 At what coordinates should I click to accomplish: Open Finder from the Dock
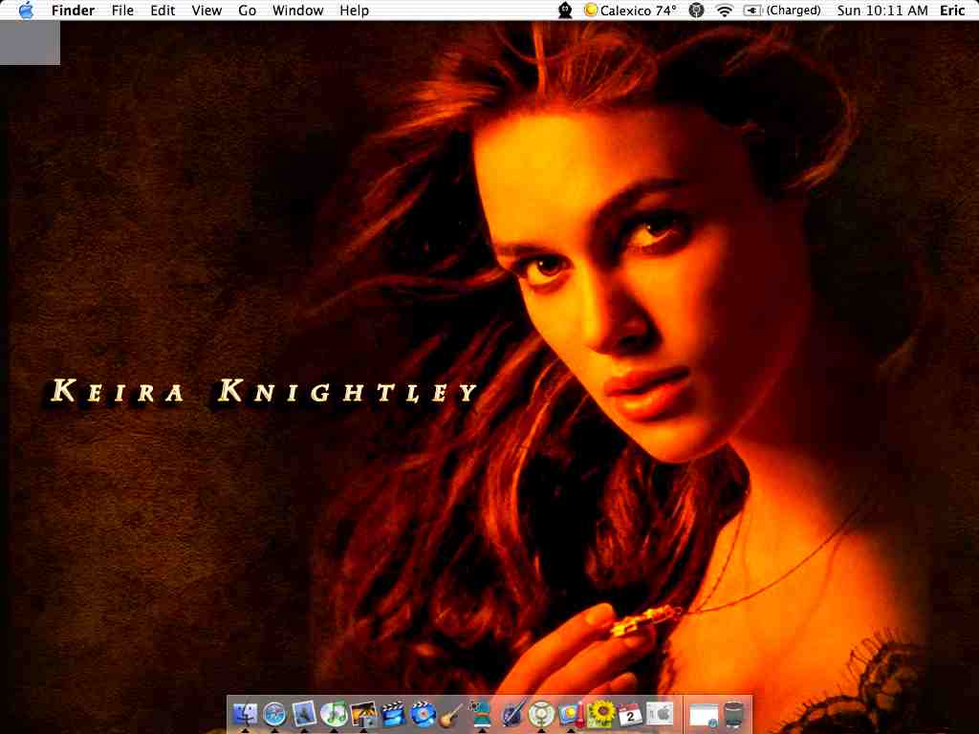point(245,714)
